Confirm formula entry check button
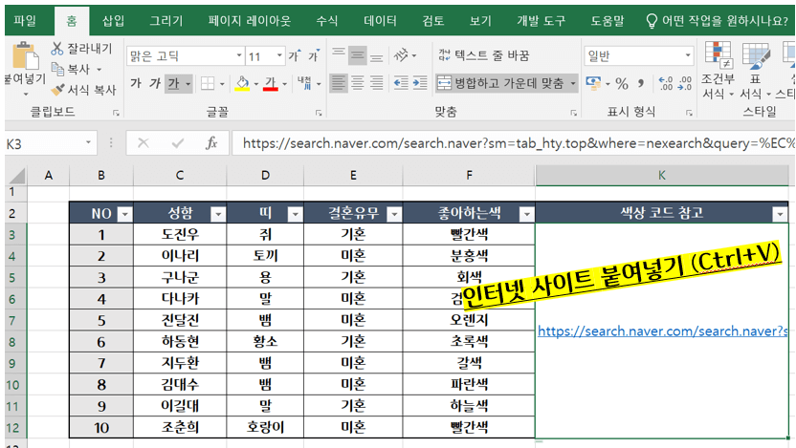796x448 pixels. 178,143
